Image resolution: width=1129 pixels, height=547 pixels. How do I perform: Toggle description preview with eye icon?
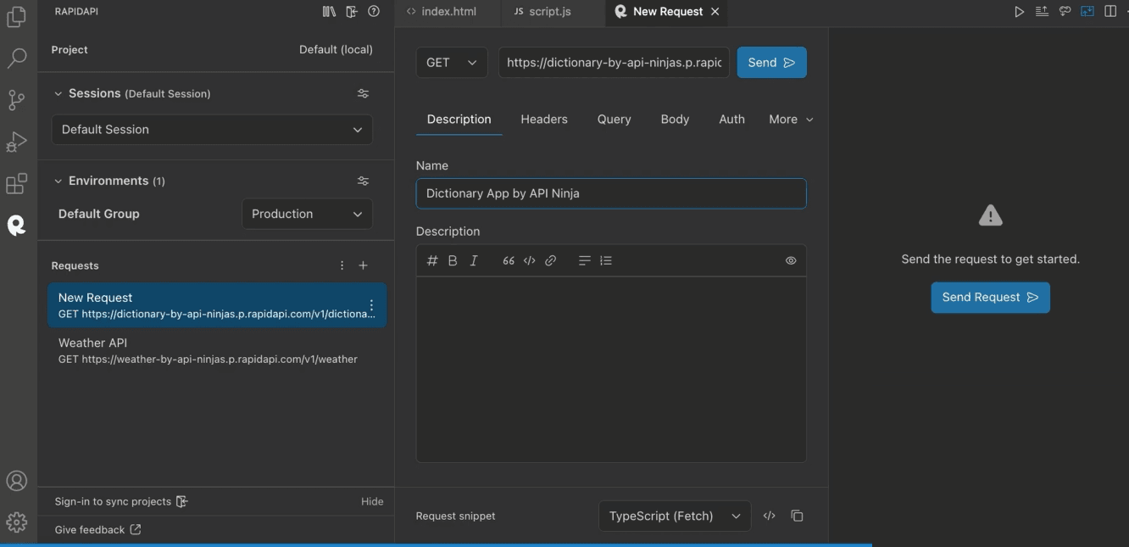click(791, 260)
